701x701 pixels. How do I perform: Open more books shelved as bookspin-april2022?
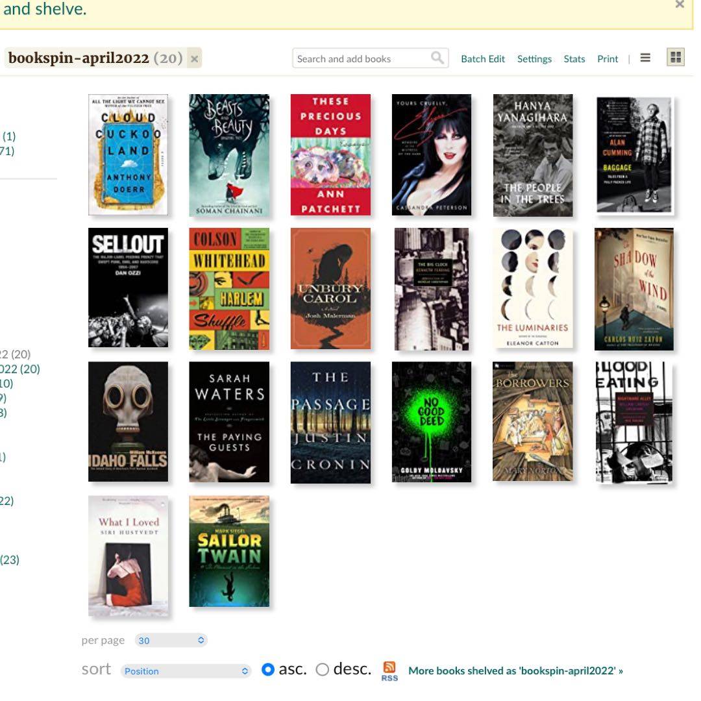tap(515, 670)
